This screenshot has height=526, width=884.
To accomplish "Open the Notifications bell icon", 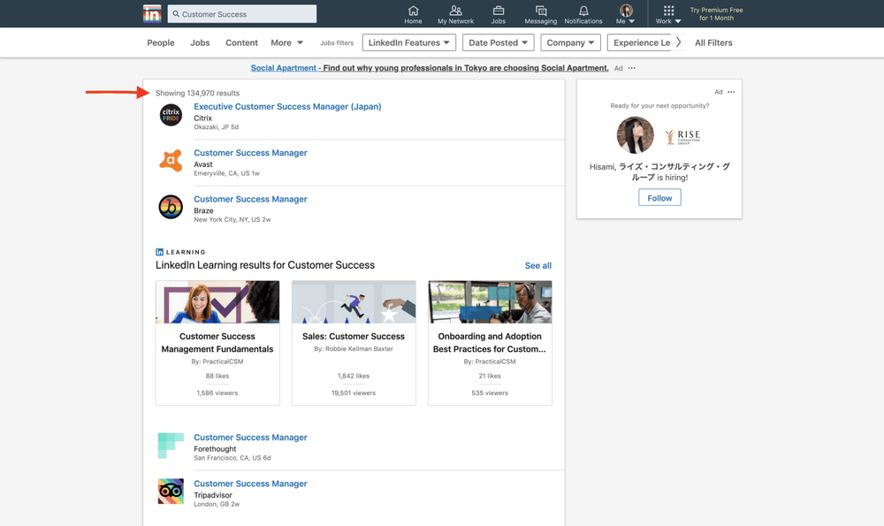I will coord(583,11).
